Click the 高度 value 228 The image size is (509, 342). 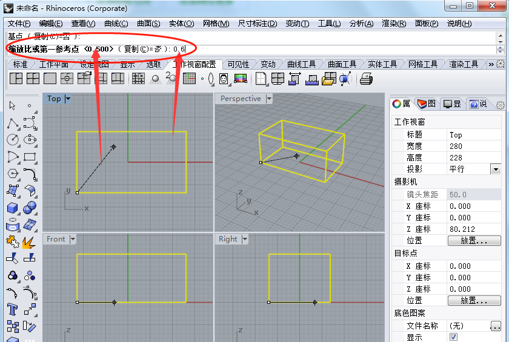point(474,157)
